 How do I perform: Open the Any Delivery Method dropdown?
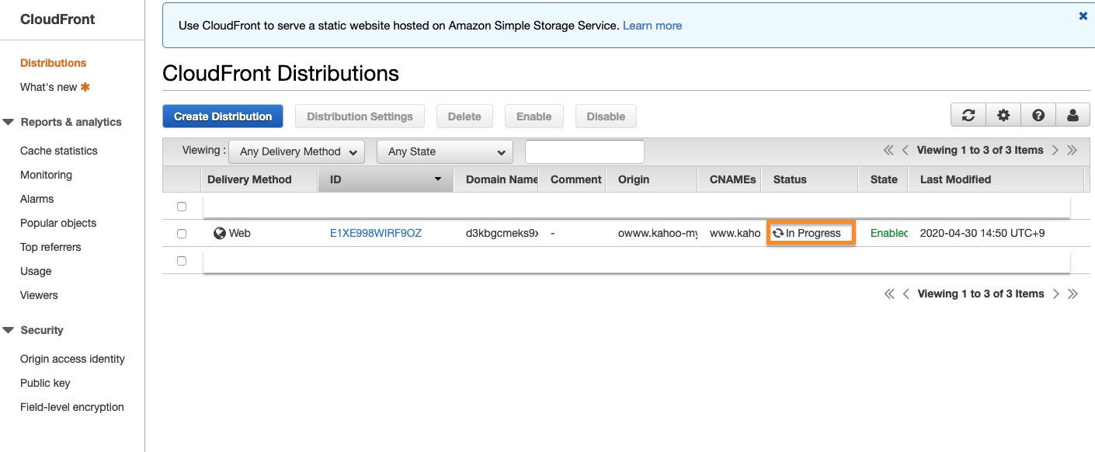point(297,151)
